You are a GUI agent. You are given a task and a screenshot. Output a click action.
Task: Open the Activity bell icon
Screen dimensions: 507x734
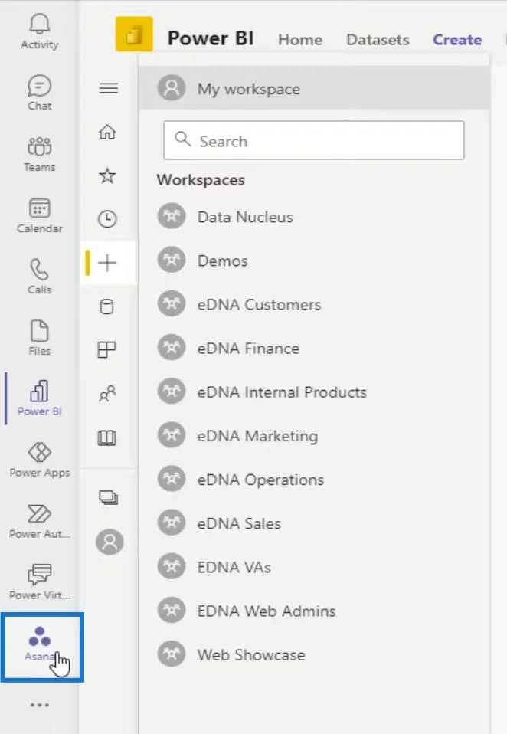pos(39,31)
